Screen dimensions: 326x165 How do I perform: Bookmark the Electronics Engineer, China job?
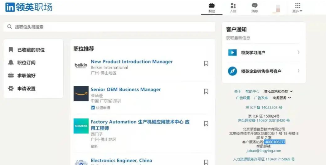pos(206,162)
